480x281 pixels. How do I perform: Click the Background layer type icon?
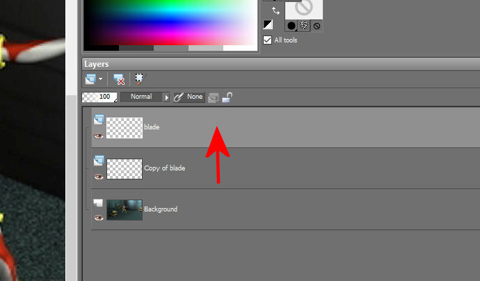pyautogui.click(x=98, y=202)
